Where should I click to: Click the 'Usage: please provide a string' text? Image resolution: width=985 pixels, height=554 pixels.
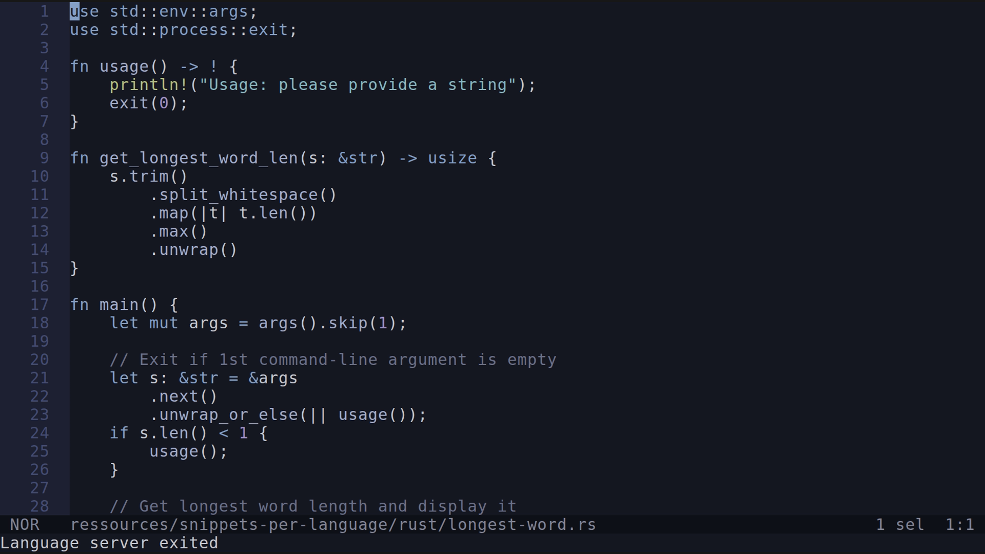coord(358,85)
